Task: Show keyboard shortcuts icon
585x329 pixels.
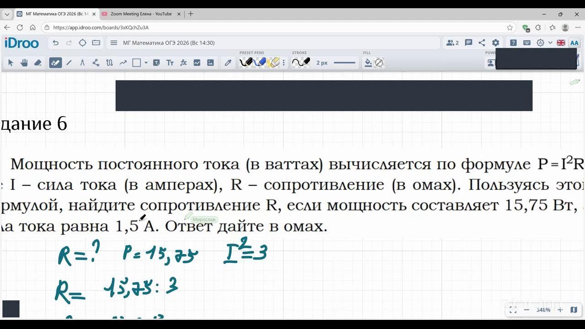Action: tap(527, 43)
